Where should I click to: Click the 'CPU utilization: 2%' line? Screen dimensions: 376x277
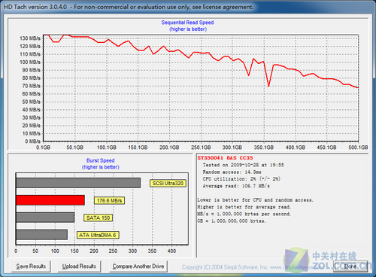pos(241,179)
